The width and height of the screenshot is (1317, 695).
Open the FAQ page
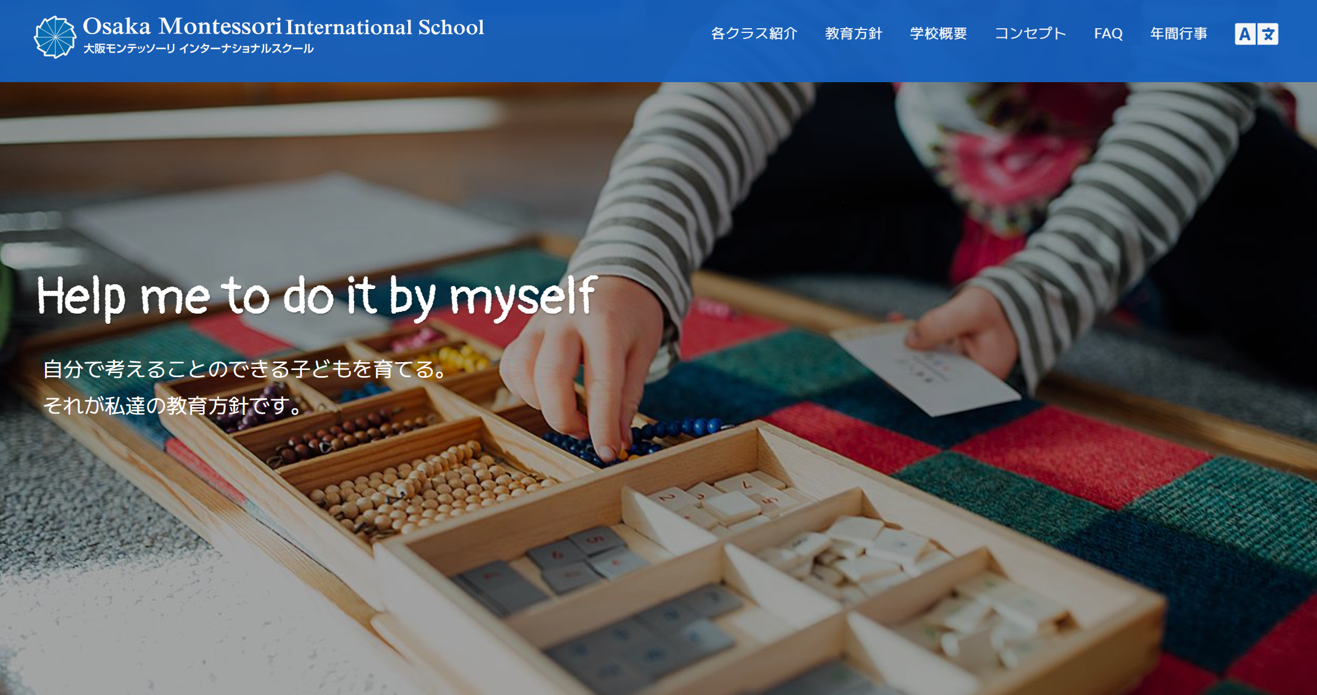coord(1108,34)
